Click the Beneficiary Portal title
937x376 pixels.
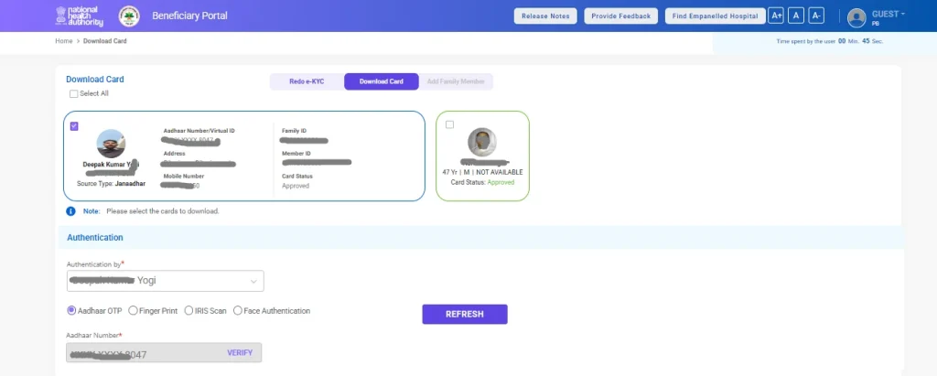(x=189, y=16)
